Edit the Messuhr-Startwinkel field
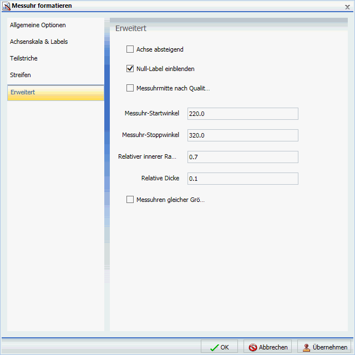Image resolution: width=355 pixels, height=355 pixels. point(243,114)
